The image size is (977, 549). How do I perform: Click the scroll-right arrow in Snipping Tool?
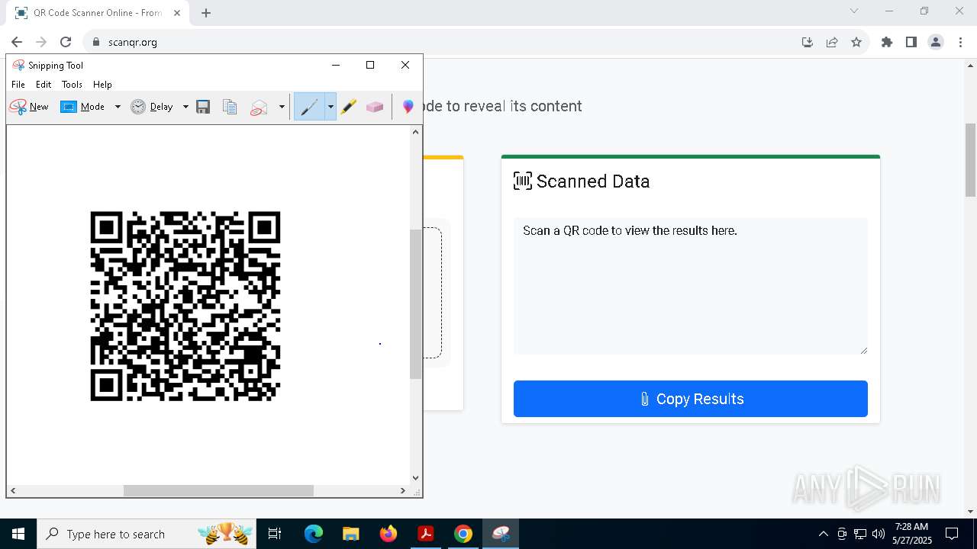[403, 491]
